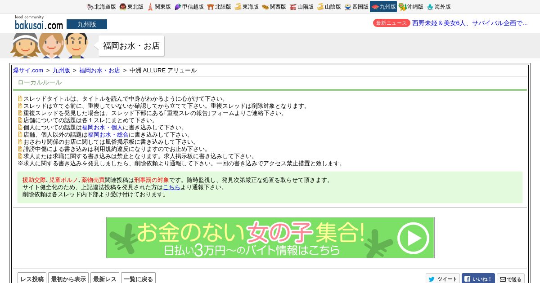
Task: Click the 児童ポルノ red warning text
Action: coord(63,180)
